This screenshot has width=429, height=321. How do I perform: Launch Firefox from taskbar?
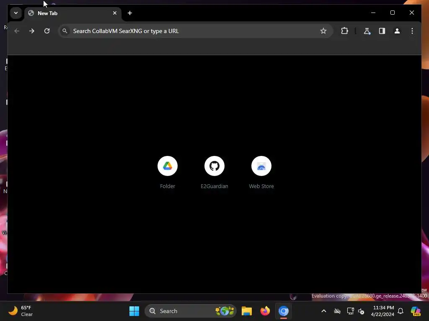[x=265, y=311]
